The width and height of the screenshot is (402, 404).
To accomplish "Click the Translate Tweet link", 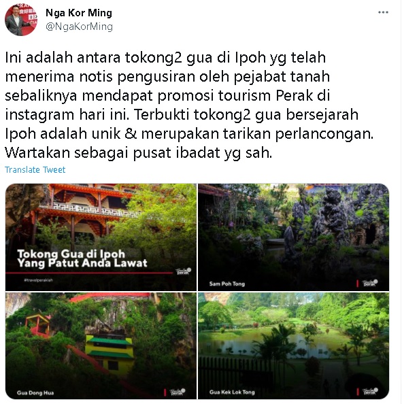I will pyautogui.click(x=35, y=170).
